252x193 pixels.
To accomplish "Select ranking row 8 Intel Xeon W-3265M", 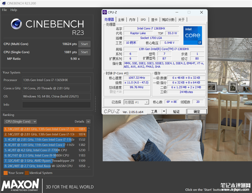I will point(45,166).
